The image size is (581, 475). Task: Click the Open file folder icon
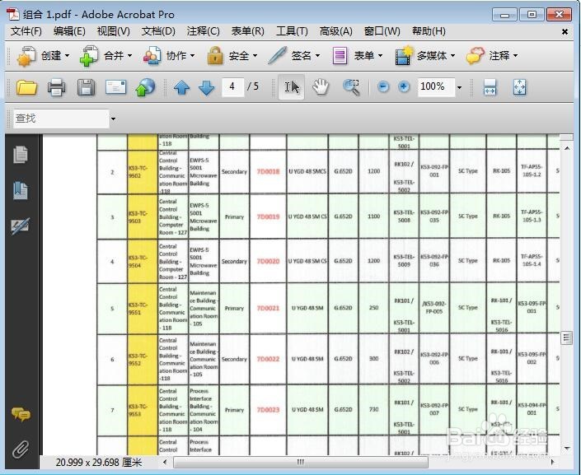pos(26,87)
